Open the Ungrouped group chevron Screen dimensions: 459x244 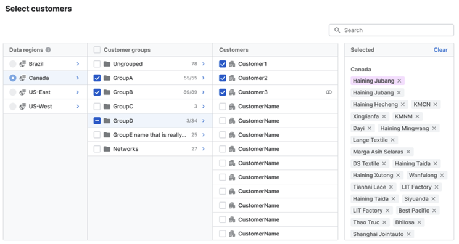click(204, 63)
